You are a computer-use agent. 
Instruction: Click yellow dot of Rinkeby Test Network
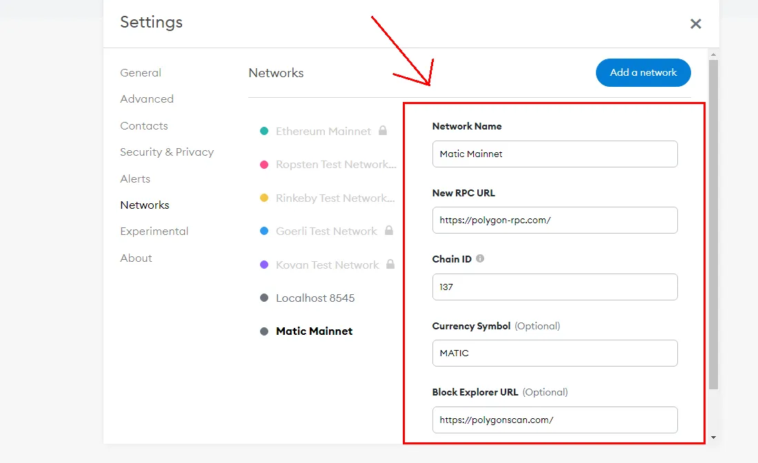tap(264, 198)
